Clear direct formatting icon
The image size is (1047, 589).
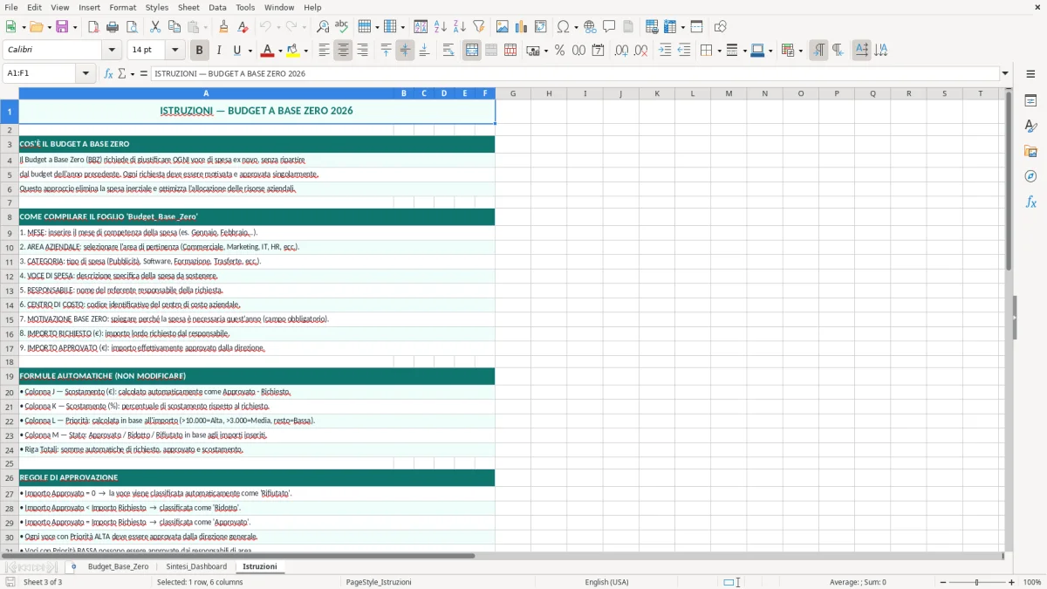(x=243, y=27)
